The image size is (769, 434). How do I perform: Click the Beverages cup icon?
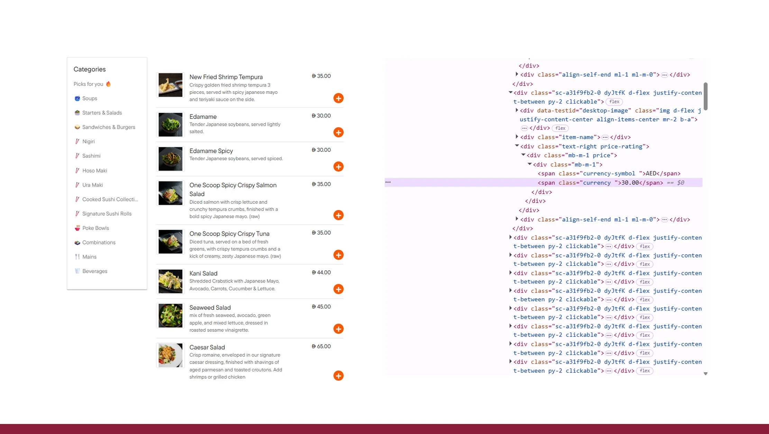tap(77, 271)
